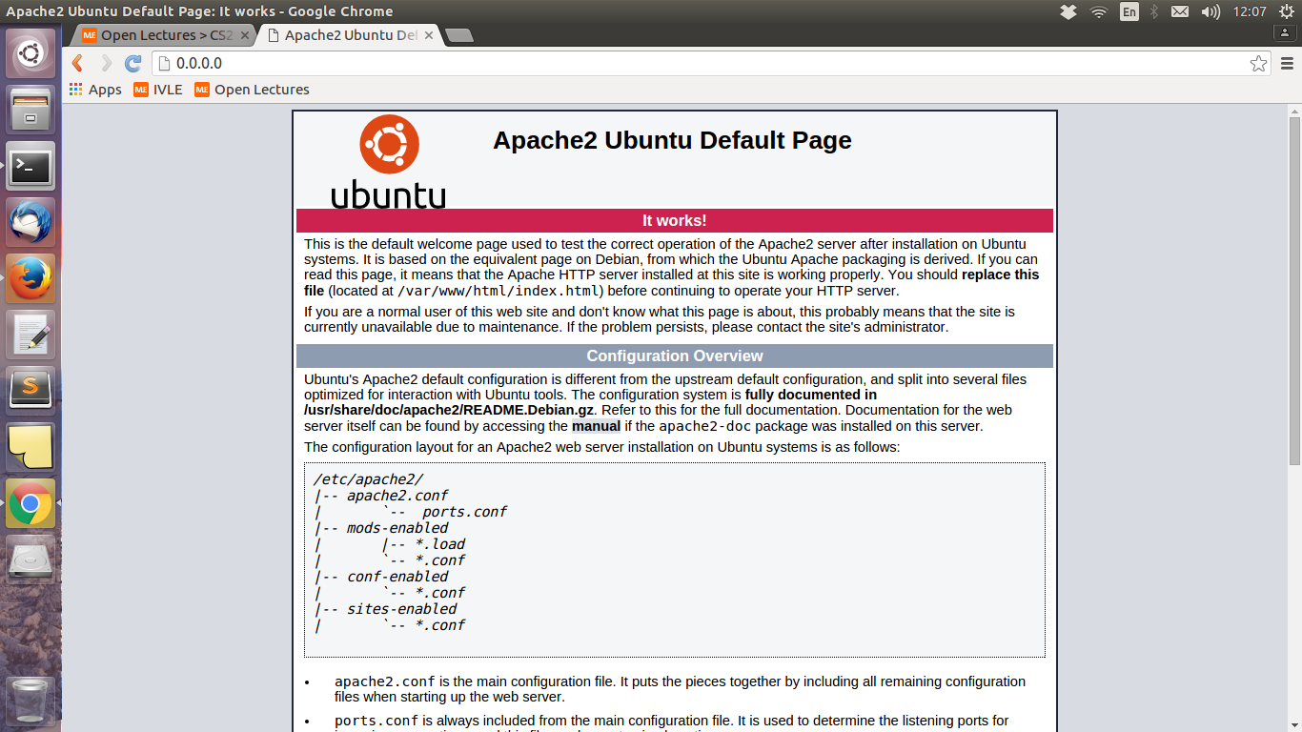1302x732 pixels.
Task: Click conf-enabled in the layout tree
Action: [x=397, y=577]
